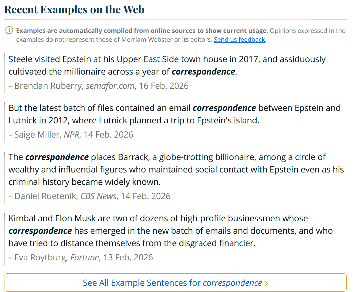Image resolution: width=354 pixels, height=292 pixels.
Task: Click See All Example Sentences for correspondence
Action: pos(172,283)
